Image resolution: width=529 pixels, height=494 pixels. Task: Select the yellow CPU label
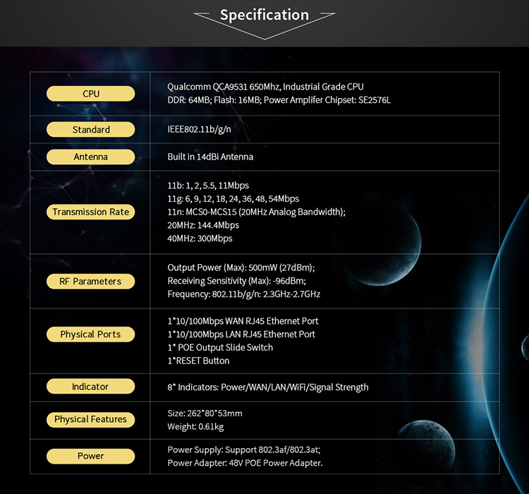point(91,94)
